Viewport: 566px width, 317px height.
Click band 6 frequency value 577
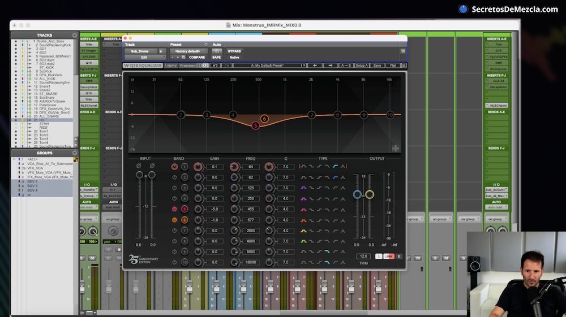tap(251, 220)
